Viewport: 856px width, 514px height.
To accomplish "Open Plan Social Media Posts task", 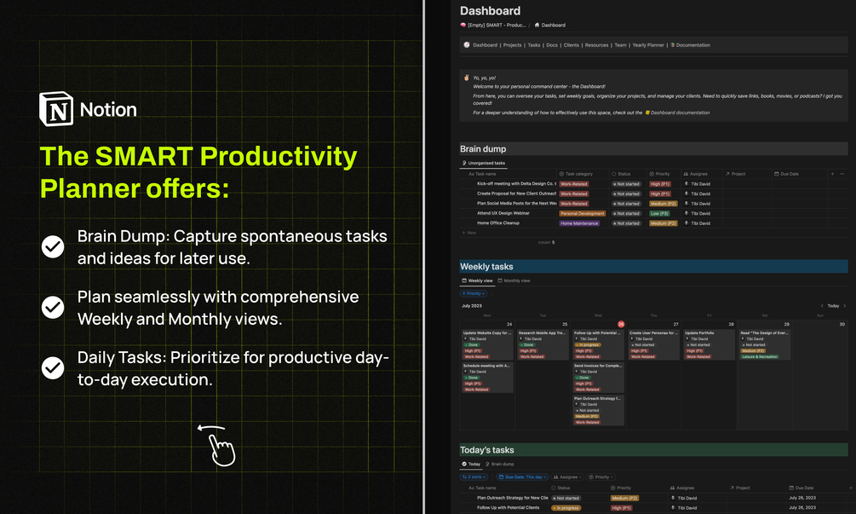I will tap(516, 203).
